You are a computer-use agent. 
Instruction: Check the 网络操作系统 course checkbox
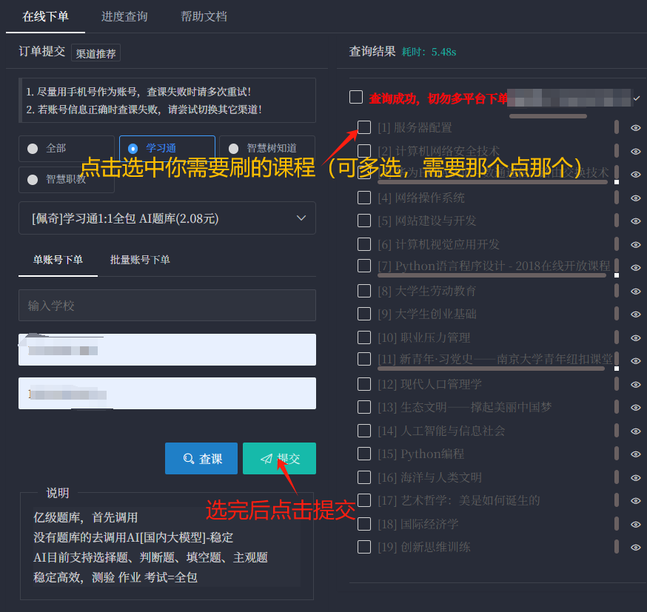pos(364,198)
